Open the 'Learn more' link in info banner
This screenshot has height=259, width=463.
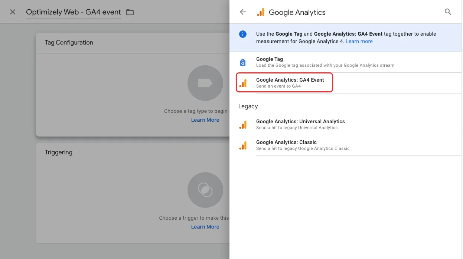point(359,41)
